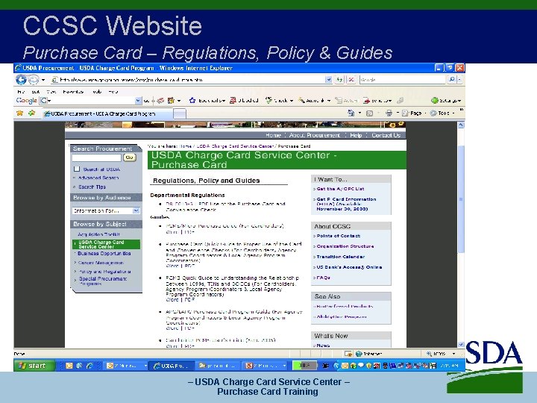
Task: Open the Points of Contact link
Action: click(339, 236)
